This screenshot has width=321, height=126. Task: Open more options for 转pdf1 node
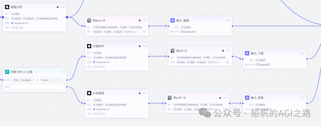point(225,98)
